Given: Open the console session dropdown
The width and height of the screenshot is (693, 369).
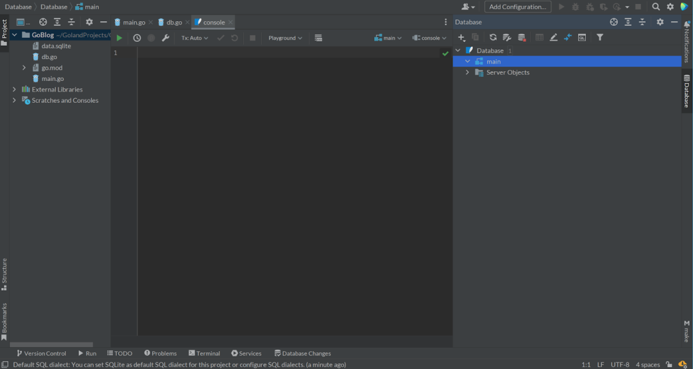Looking at the screenshot, I should pyautogui.click(x=429, y=38).
